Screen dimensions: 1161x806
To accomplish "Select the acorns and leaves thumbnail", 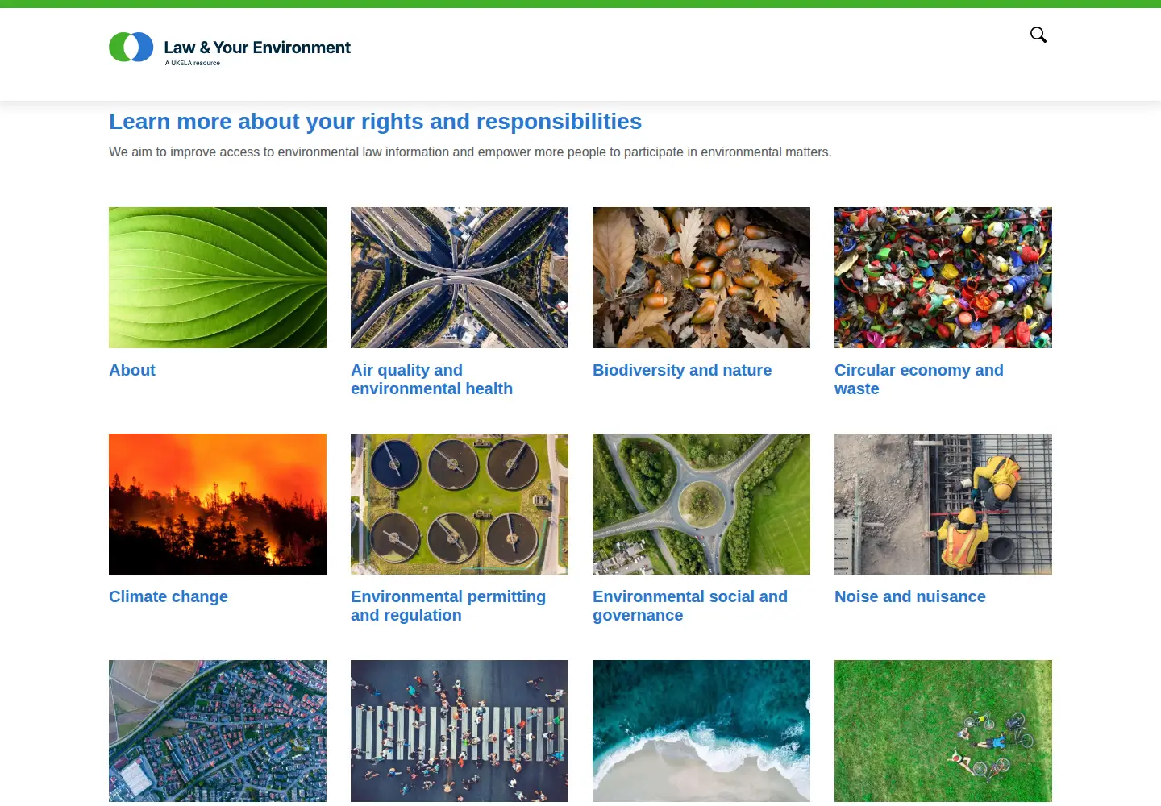I will [x=701, y=278].
